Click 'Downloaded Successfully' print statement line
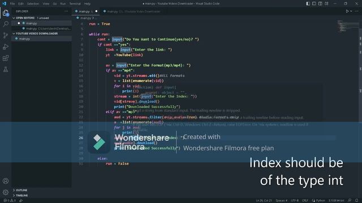The height and width of the screenshot is (203, 362). 147,107
